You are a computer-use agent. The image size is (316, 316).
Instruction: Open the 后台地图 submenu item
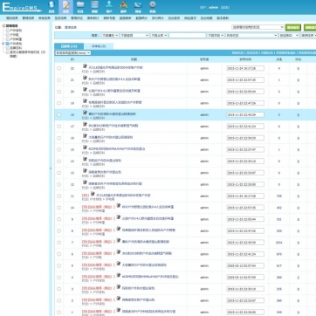[206, 18]
